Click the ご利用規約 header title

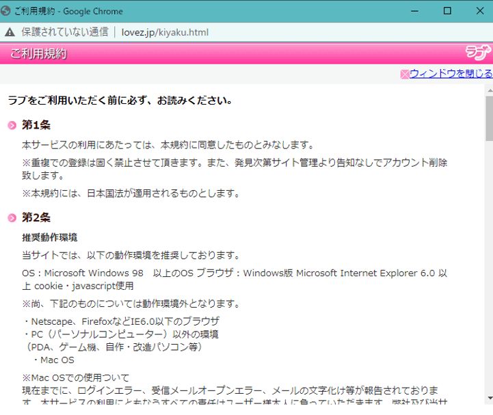(39, 54)
